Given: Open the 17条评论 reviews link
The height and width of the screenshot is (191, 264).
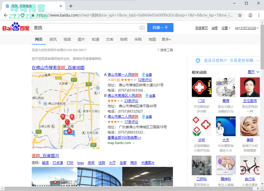Looking at the screenshot, I should [131, 122].
